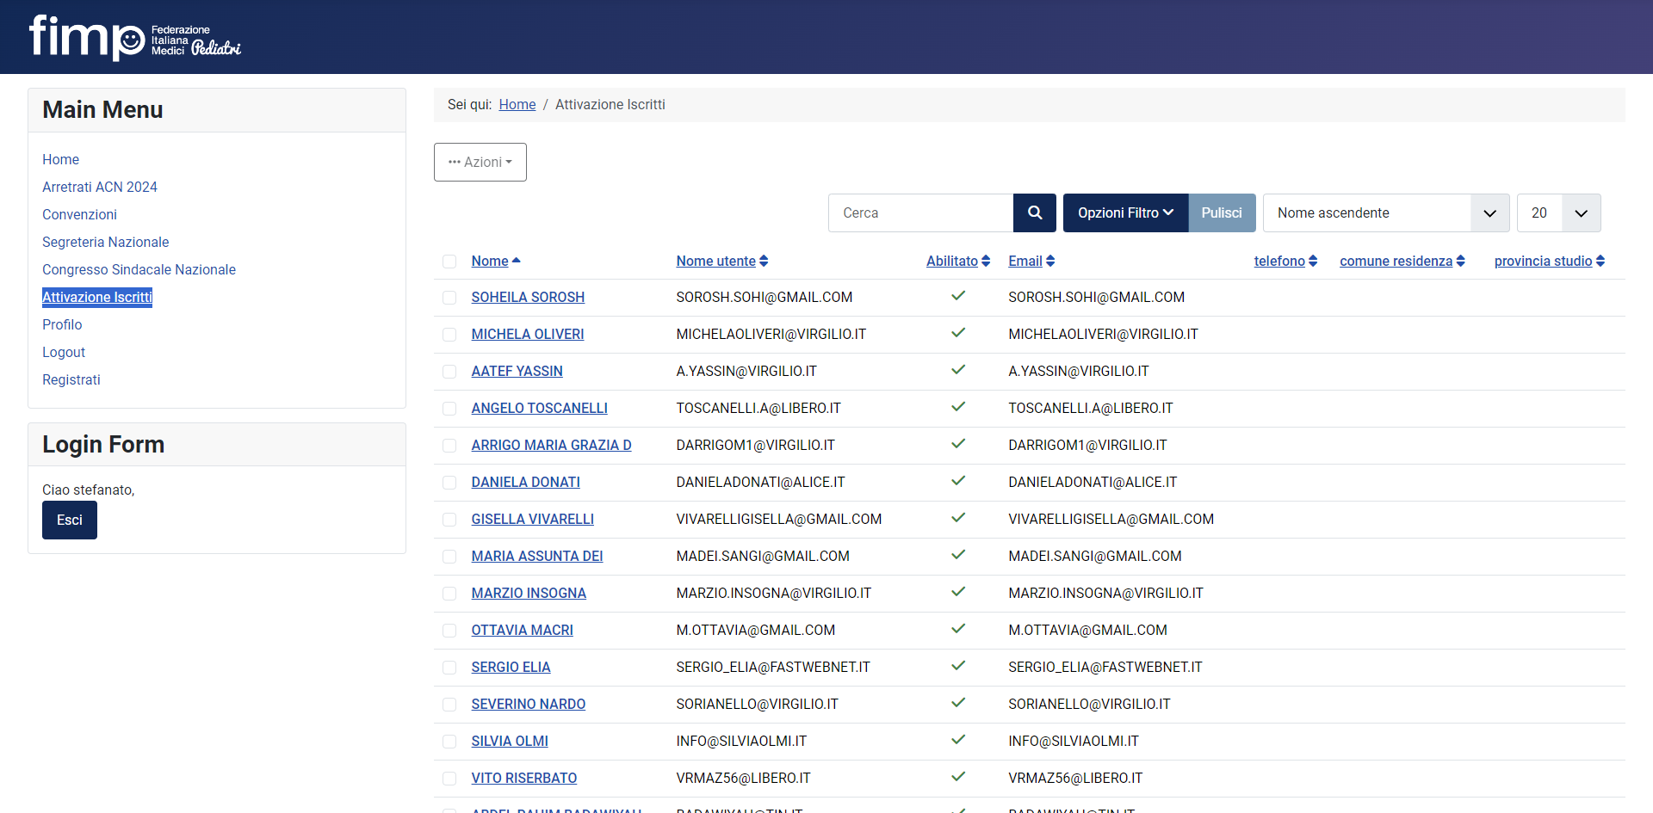1653x813 pixels.
Task: Click the sort arrows next to comune residenza
Action: 1460,261
